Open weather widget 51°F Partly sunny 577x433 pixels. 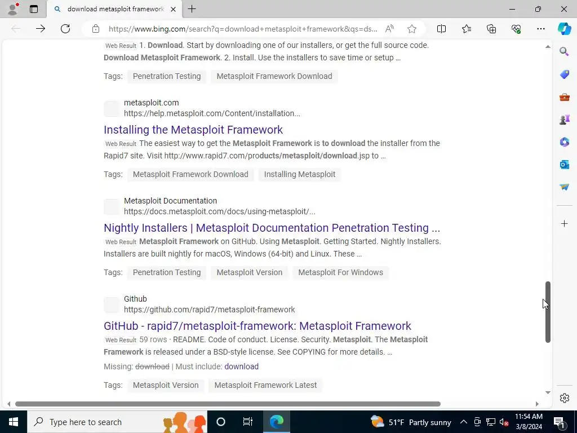tap(411, 422)
